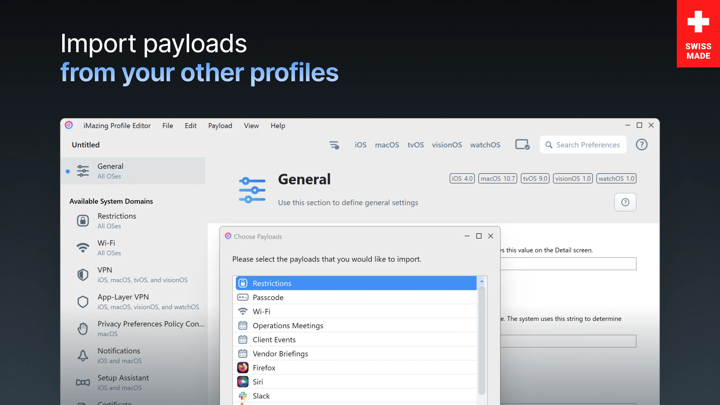
Task: Click the device validation icon in toolbar
Action: pos(522,144)
